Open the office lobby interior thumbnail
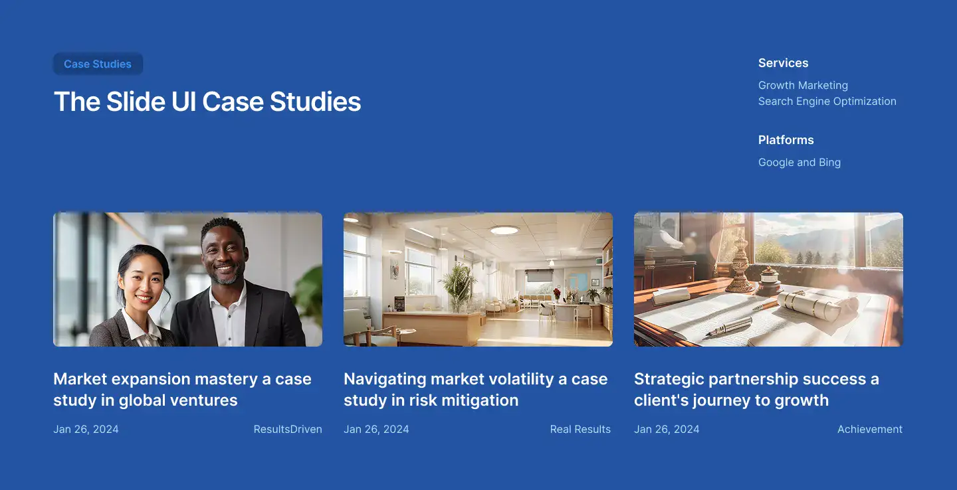The width and height of the screenshot is (957, 490). [478, 280]
